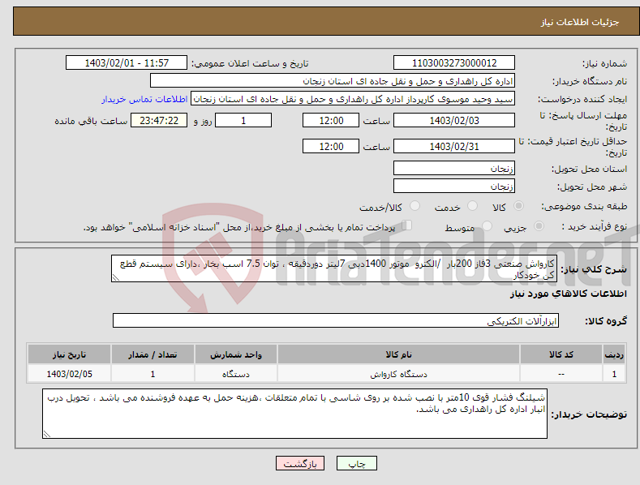
Task: Click the response deadline time 12:00 field
Action: pos(331,120)
